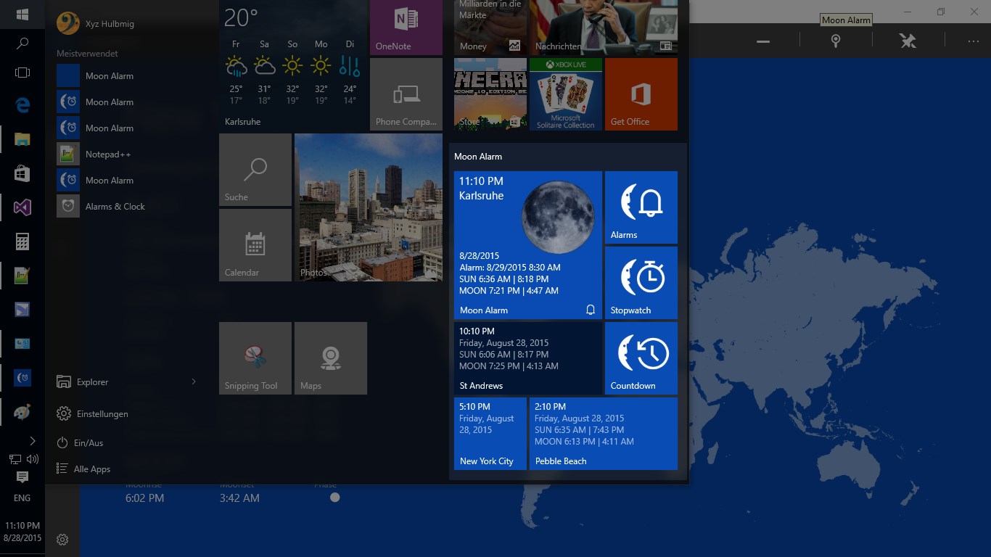Open the OneNote tile
The height and width of the screenshot is (557, 991).
[x=406, y=27]
